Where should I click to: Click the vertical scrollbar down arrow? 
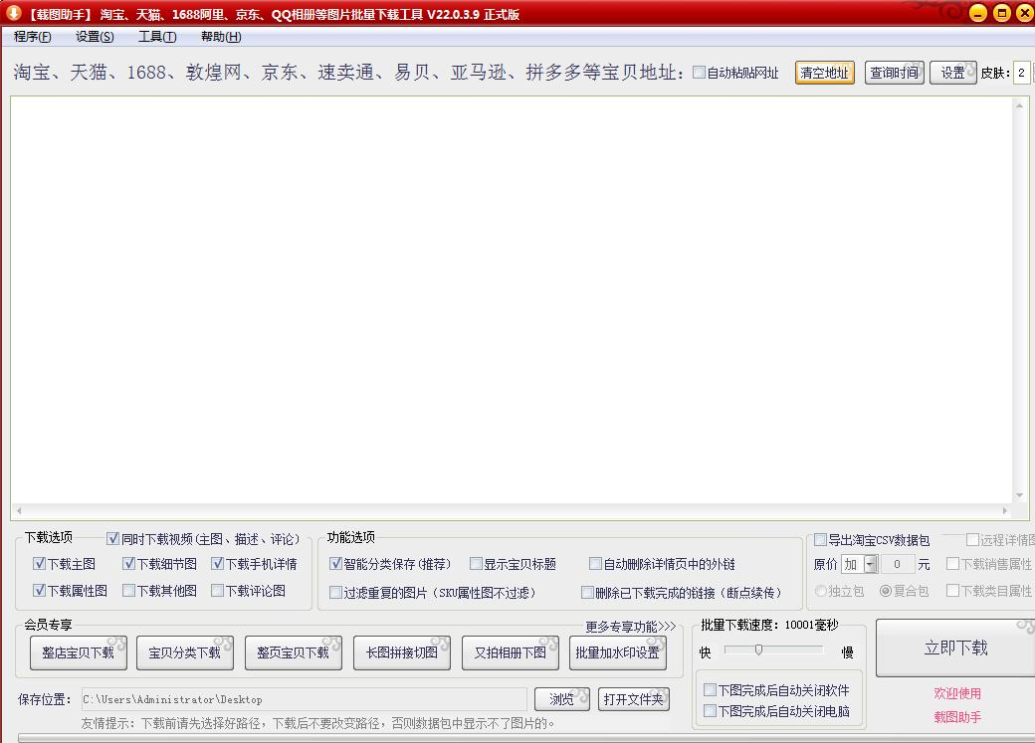point(1019,495)
